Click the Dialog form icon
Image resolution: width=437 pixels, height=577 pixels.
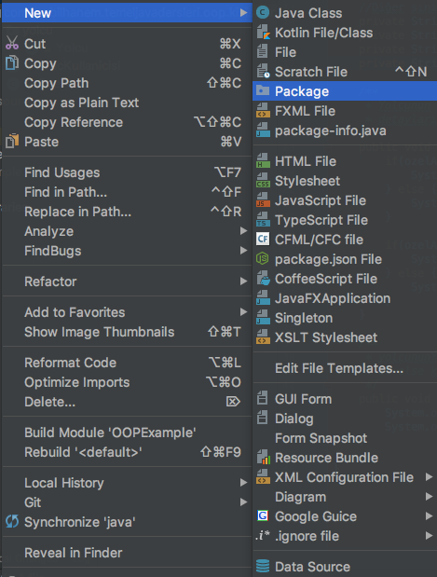pos(262,418)
